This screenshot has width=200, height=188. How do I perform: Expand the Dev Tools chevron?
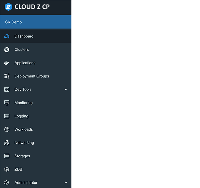coord(66,90)
